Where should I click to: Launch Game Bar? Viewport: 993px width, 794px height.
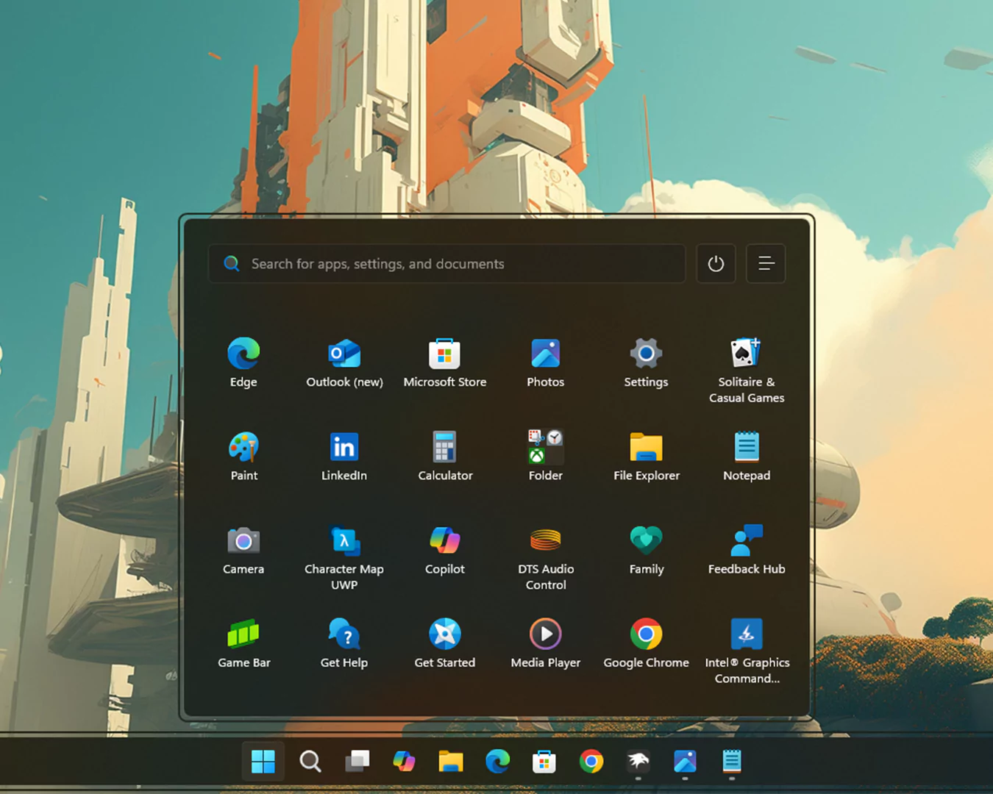tap(244, 643)
